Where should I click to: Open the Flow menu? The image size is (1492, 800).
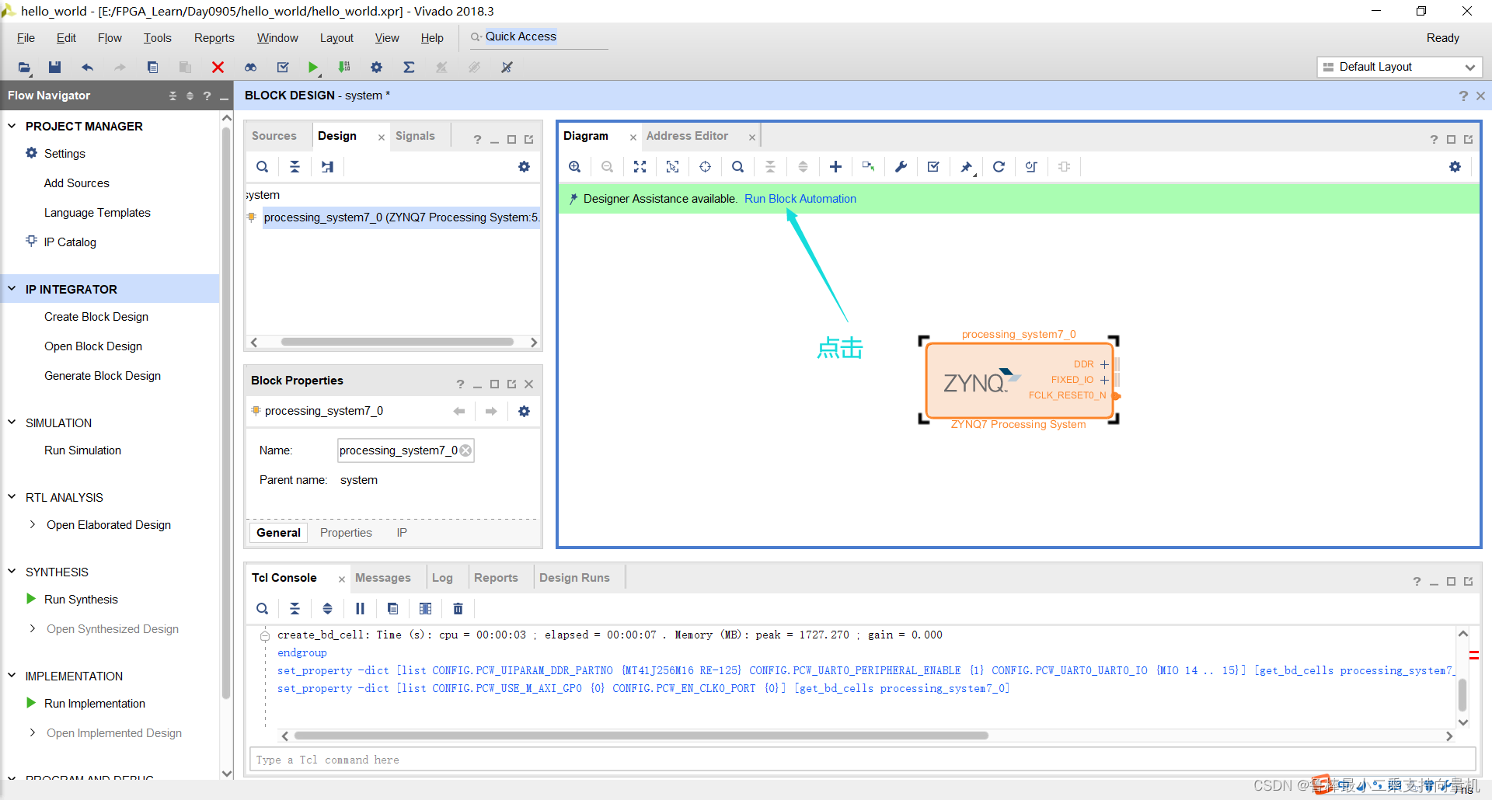110,38
